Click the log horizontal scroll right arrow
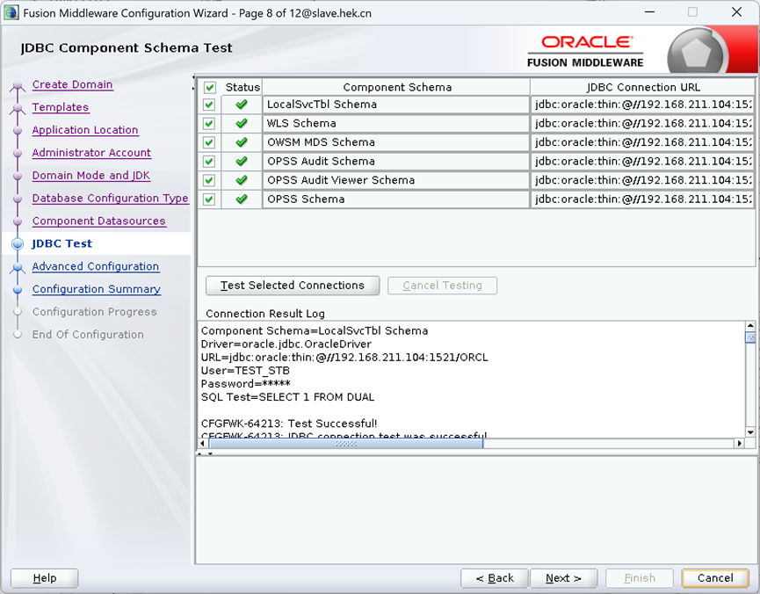This screenshot has width=760, height=594. (x=740, y=443)
